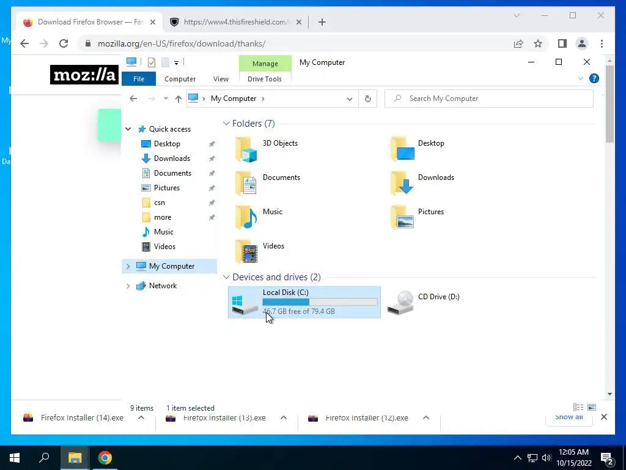Collapse Devices and drives (2) group
The height and width of the screenshot is (470, 626).
[226, 277]
